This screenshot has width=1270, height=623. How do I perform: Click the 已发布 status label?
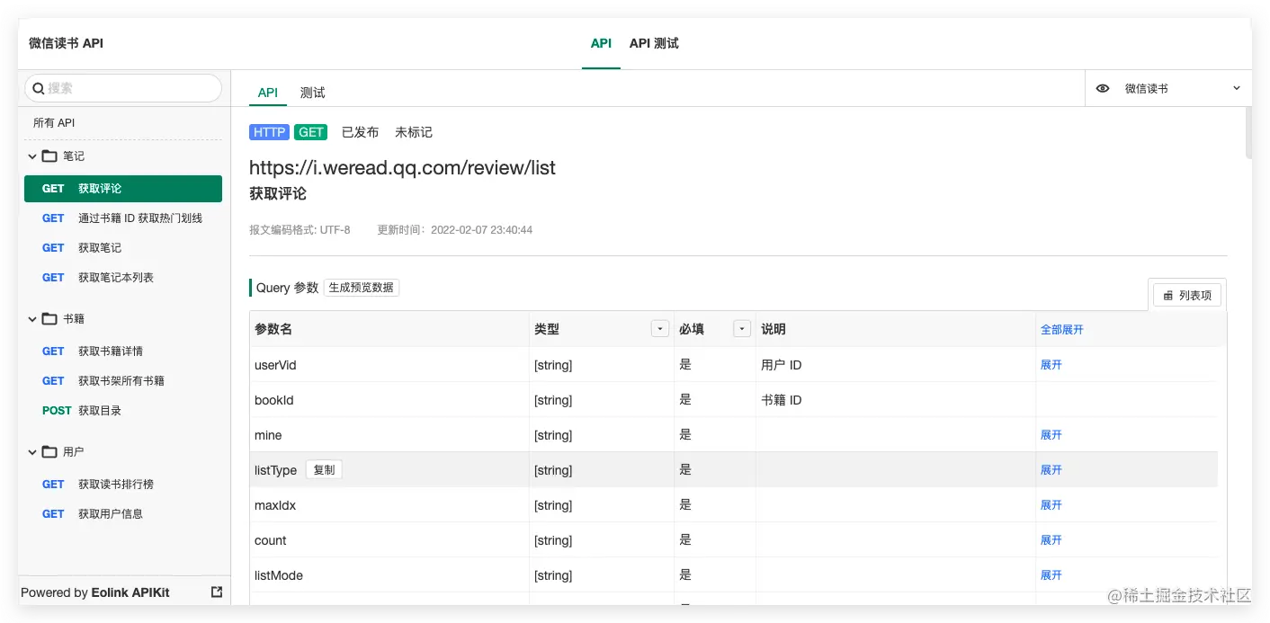[360, 132]
